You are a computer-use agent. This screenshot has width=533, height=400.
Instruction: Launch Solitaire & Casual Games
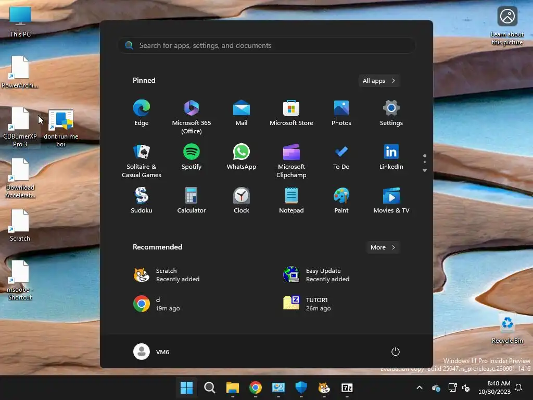(x=142, y=161)
